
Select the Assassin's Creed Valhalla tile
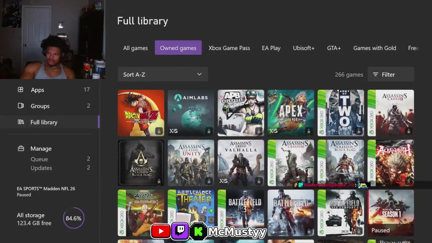241,163
